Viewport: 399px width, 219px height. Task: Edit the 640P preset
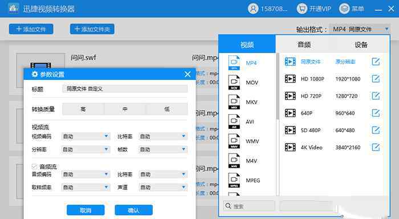click(376, 113)
